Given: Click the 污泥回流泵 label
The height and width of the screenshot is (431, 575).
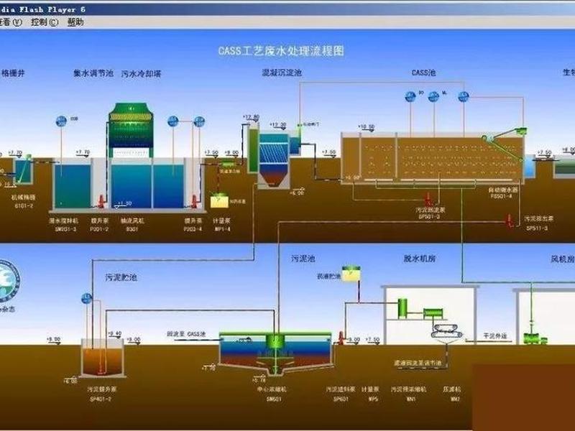Looking at the screenshot, I should 430,210.
